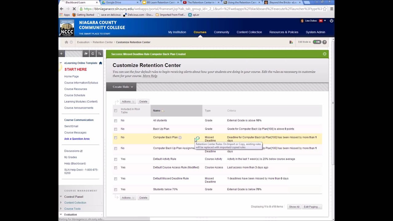393x221 pixels.
Task: Open the Apps bookmarks shortcut
Action: pyautogui.click(x=65, y=15)
